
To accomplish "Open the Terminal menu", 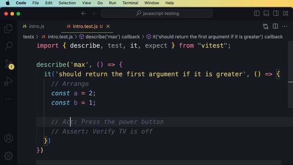I will click(x=130, y=3).
